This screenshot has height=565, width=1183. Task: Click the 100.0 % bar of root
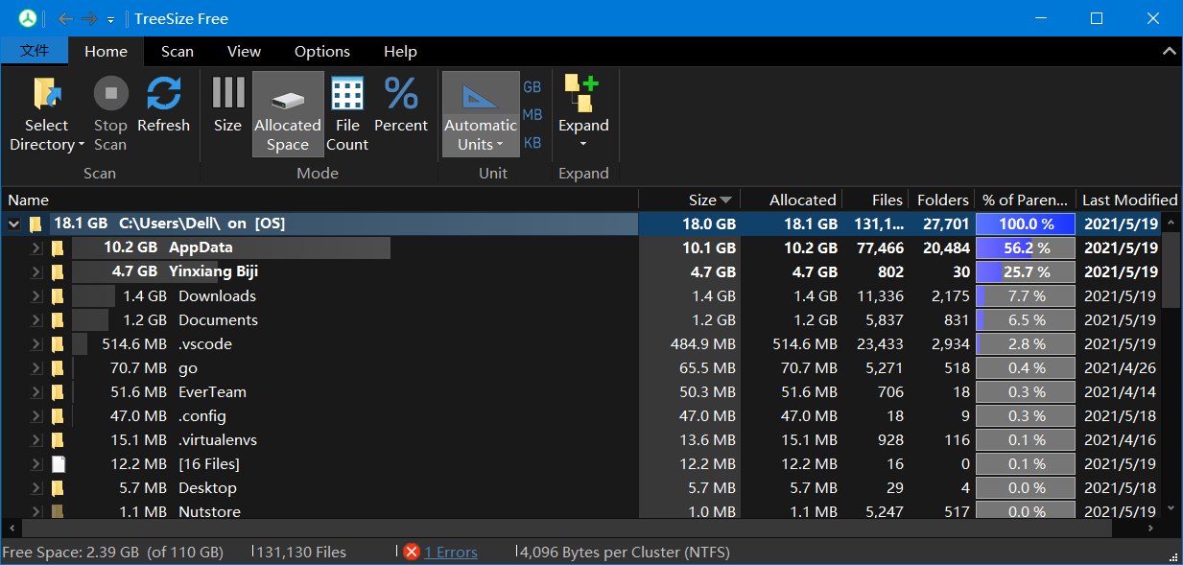1025,224
